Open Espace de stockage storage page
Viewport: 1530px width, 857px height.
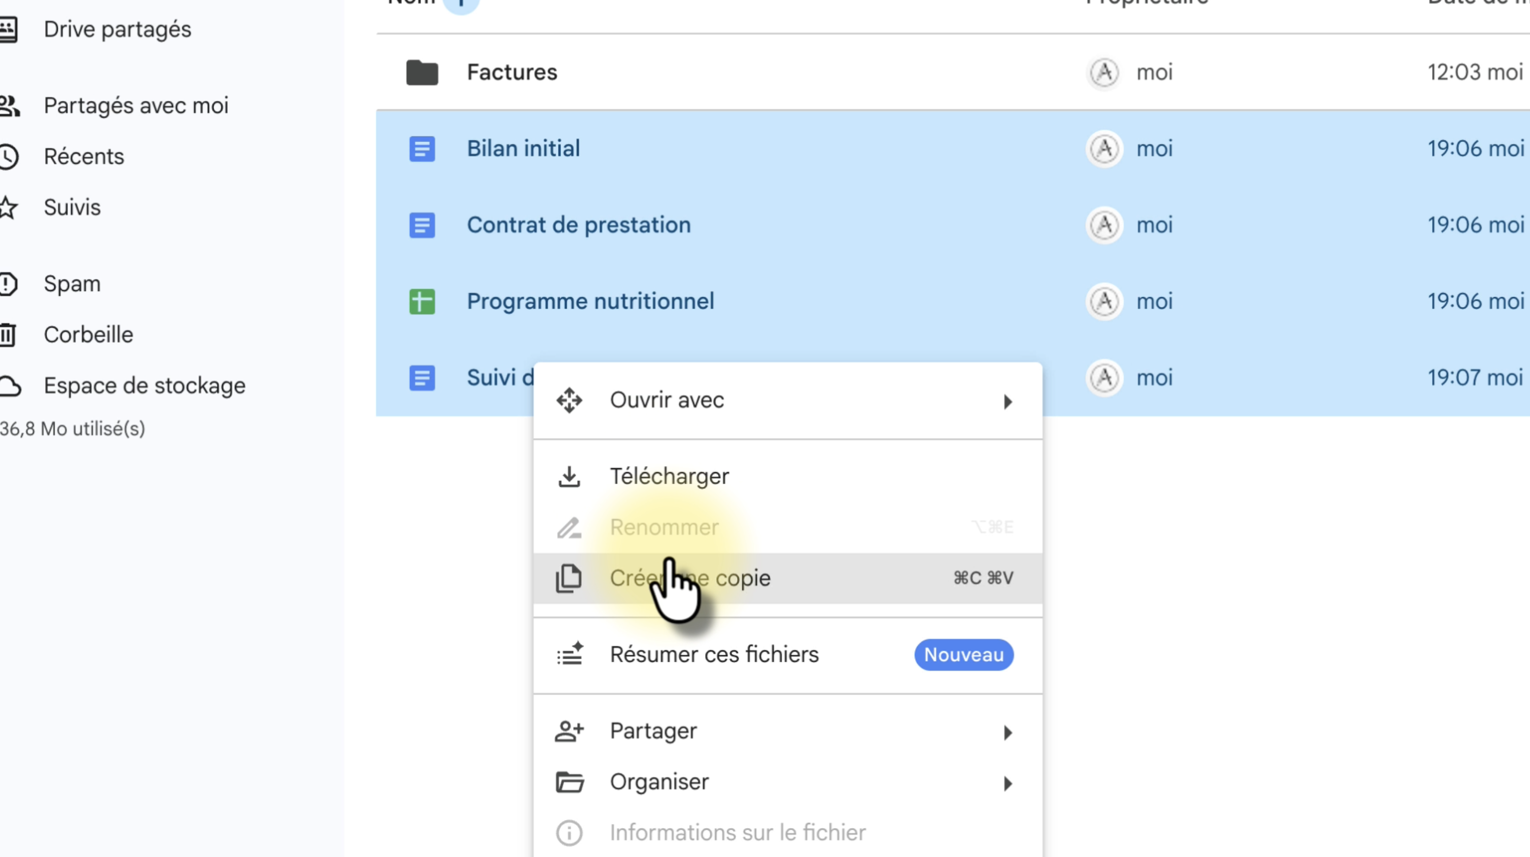[x=145, y=386]
